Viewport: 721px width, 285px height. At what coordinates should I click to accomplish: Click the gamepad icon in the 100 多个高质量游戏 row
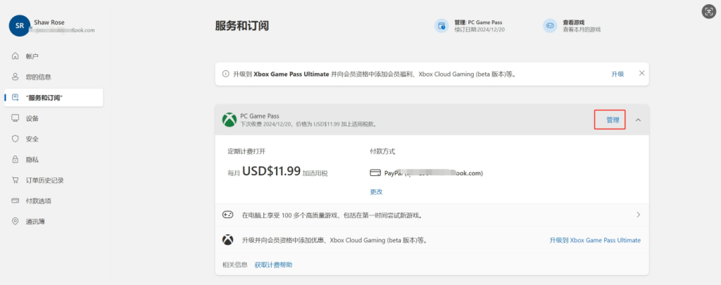tap(227, 215)
